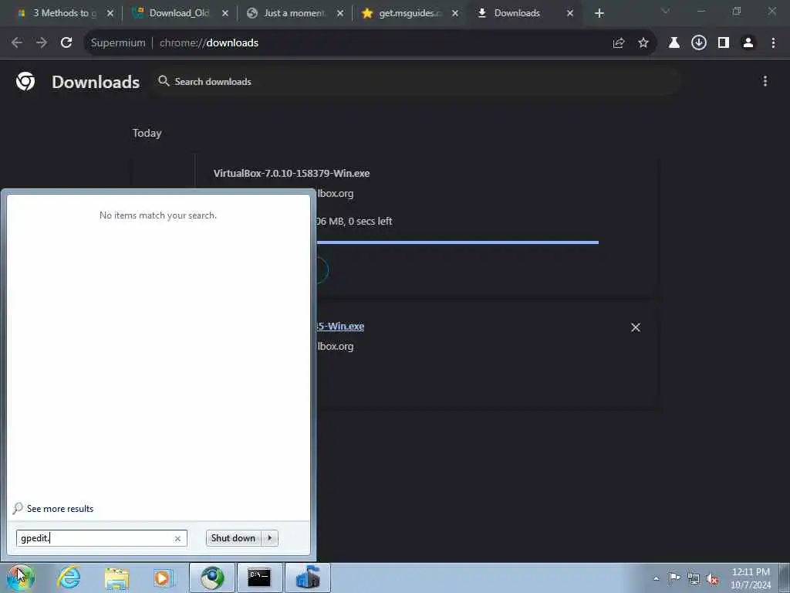Close the get.msguides tab
The height and width of the screenshot is (593, 790).
[x=455, y=13]
